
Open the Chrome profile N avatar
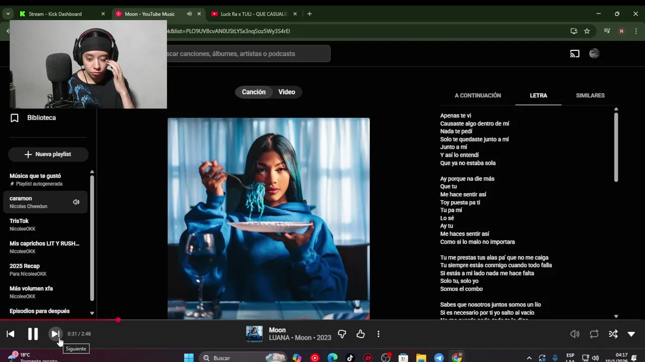[x=621, y=31]
